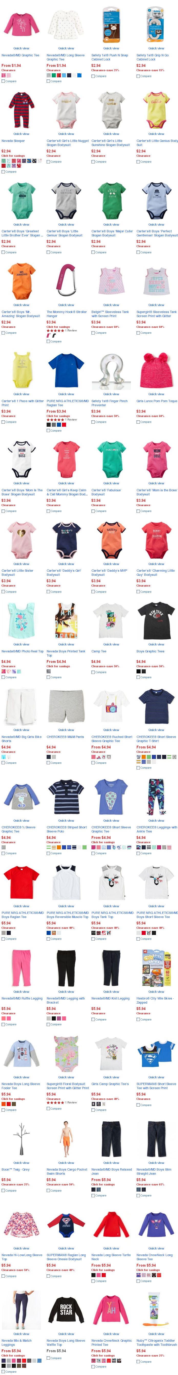Choose the first swatch under PURE NRG Tee

48,425
